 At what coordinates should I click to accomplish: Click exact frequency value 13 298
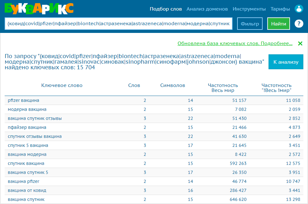[x=293, y=199]
